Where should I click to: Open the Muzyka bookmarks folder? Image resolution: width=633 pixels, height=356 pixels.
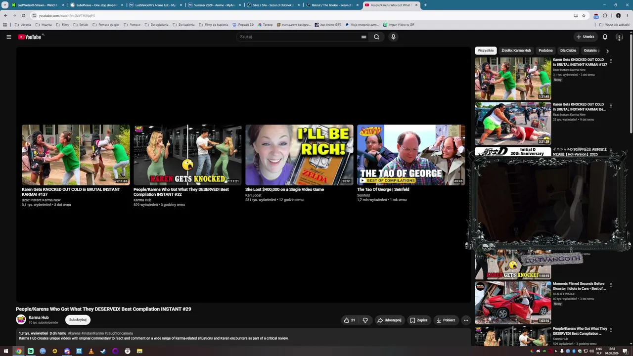pyautogui.click(x=44, y=24)
